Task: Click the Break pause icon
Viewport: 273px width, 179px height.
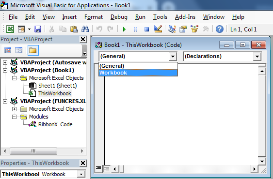Action: tap(135, 29)
